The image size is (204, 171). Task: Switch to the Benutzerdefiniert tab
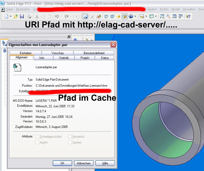pyautogui.click(x=94, y=53)
